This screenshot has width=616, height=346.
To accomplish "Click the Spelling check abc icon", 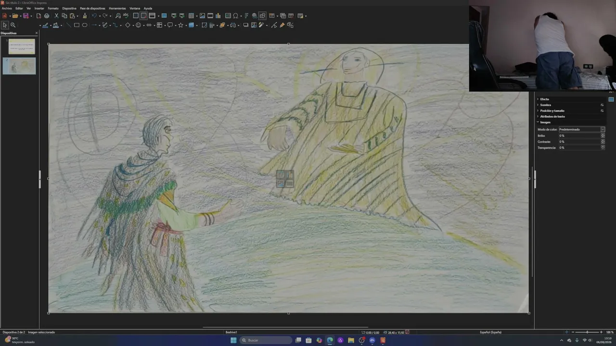I will coord(126,16).
